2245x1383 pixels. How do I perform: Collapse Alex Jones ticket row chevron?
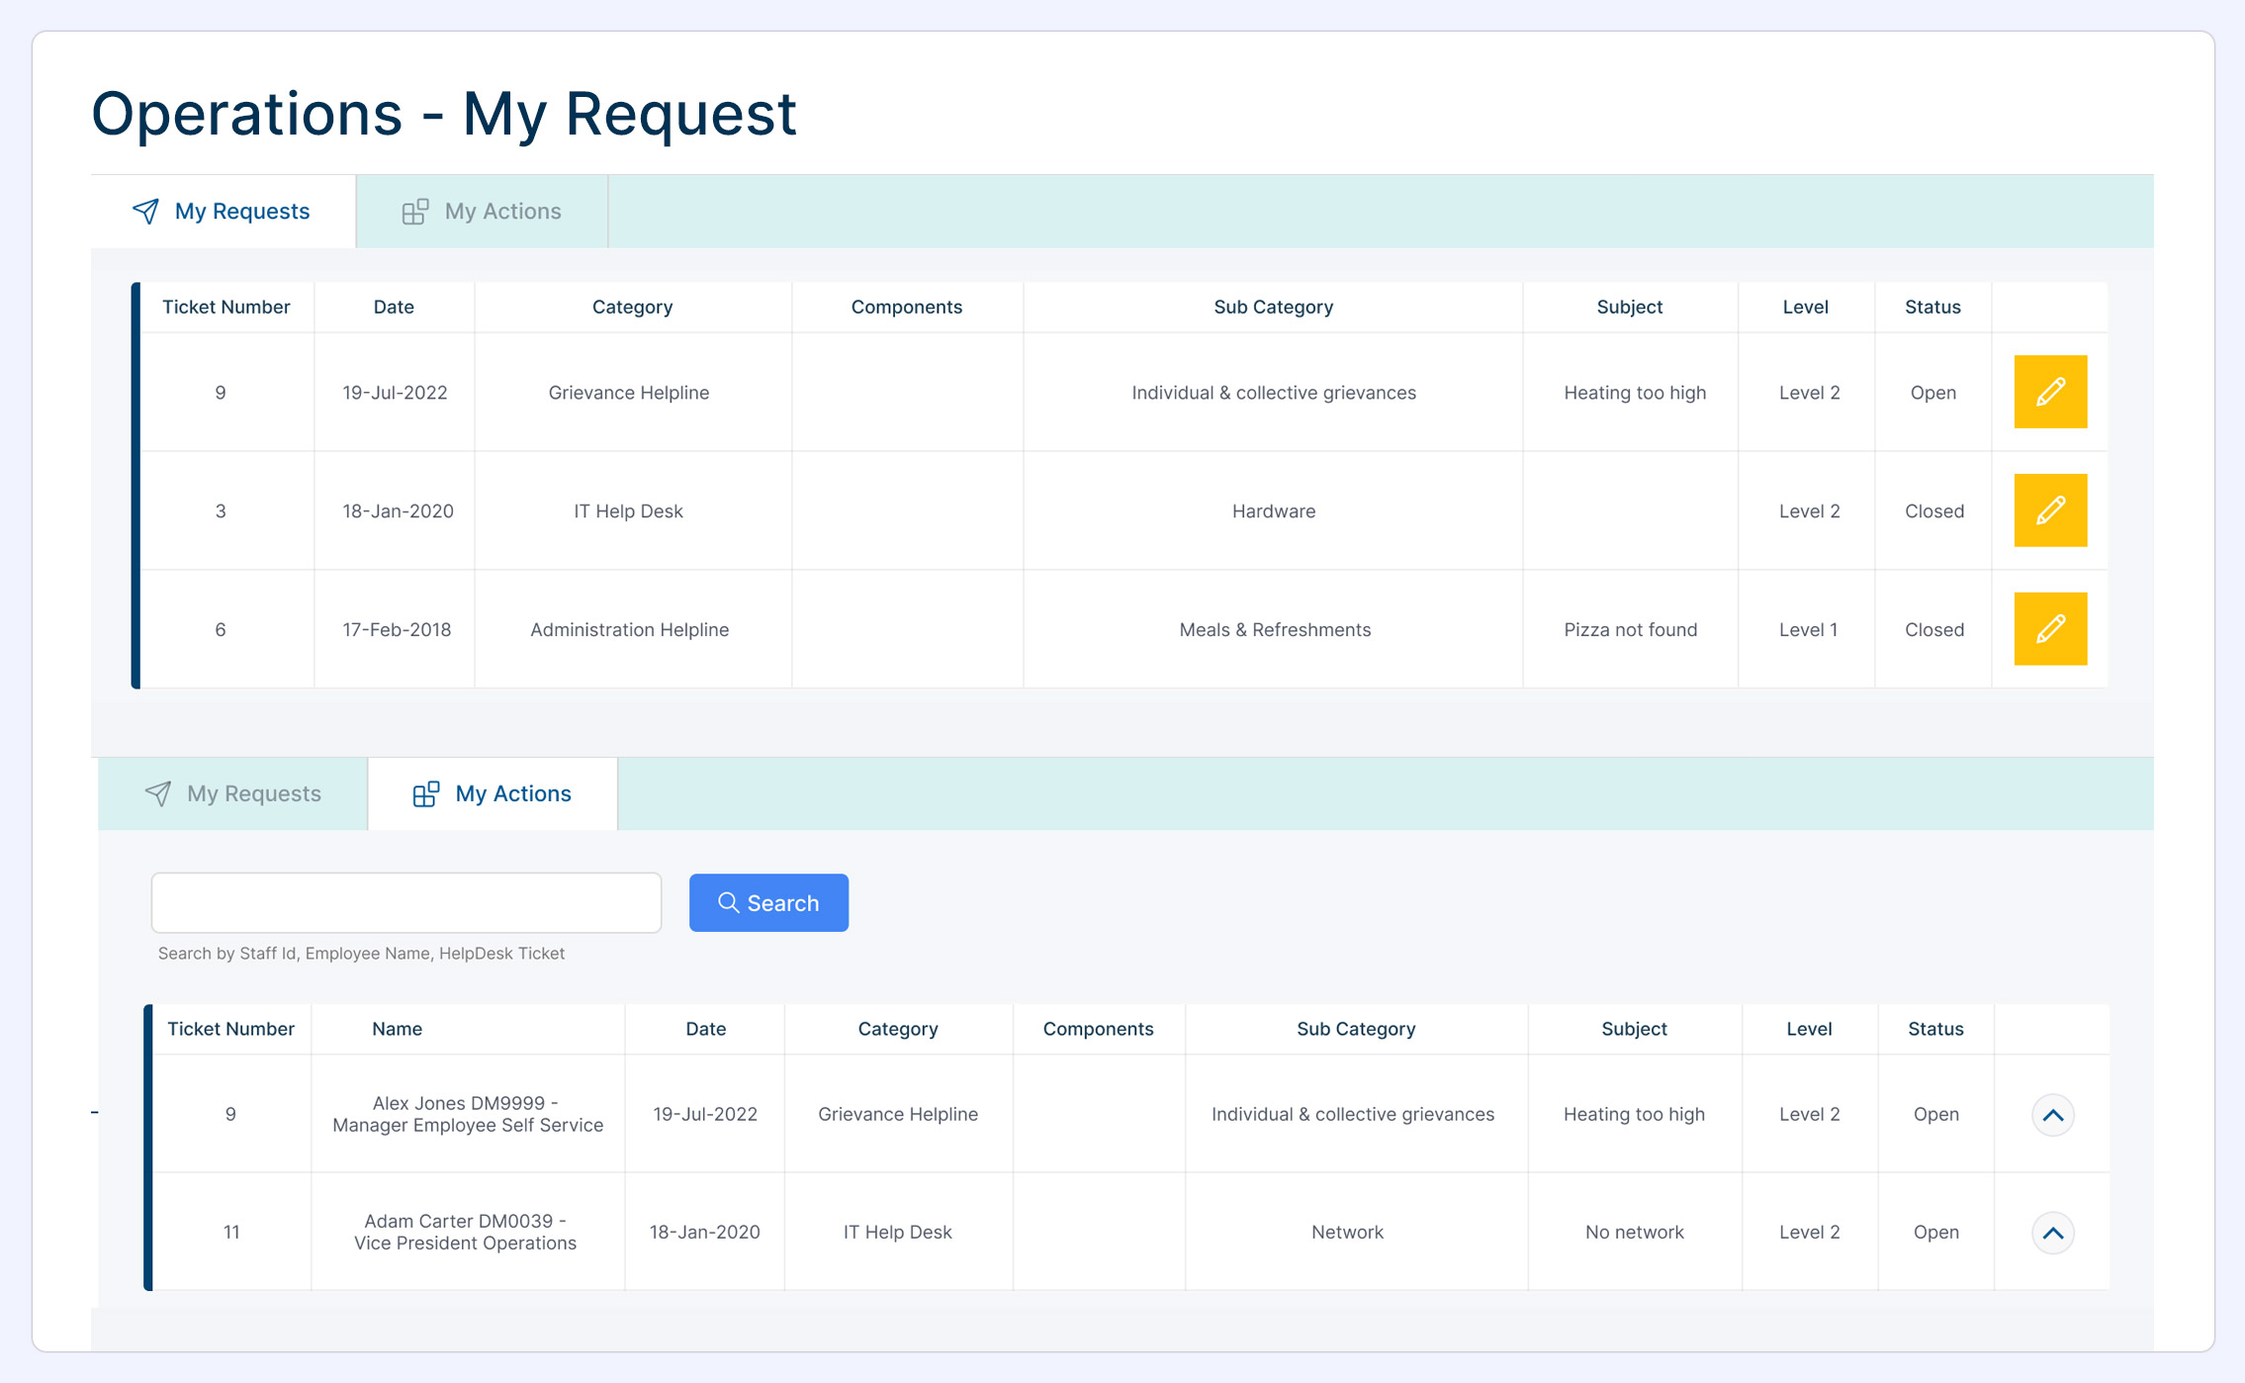[x=2052, y=1115]
